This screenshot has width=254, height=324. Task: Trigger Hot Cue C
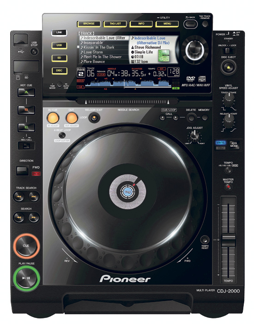coord(26,127)
